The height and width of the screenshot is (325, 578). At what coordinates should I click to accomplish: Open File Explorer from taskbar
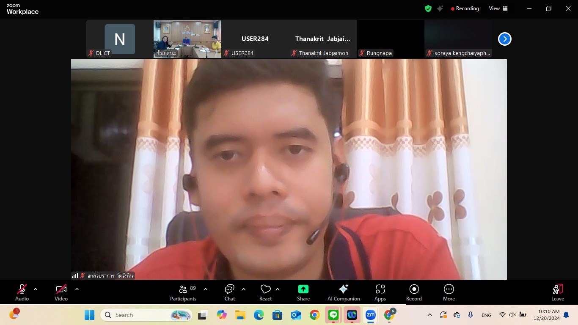(240, 315)
